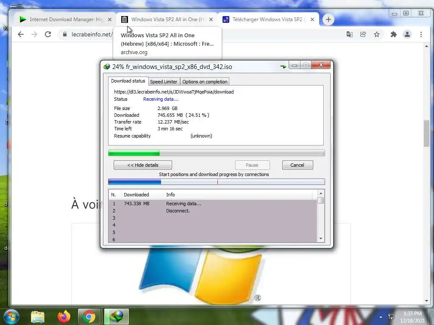Click the Downloaded column header
Image resolution: width=434 pixels, height=325 pixels.
pyautogui.click(x=142, y=195)
